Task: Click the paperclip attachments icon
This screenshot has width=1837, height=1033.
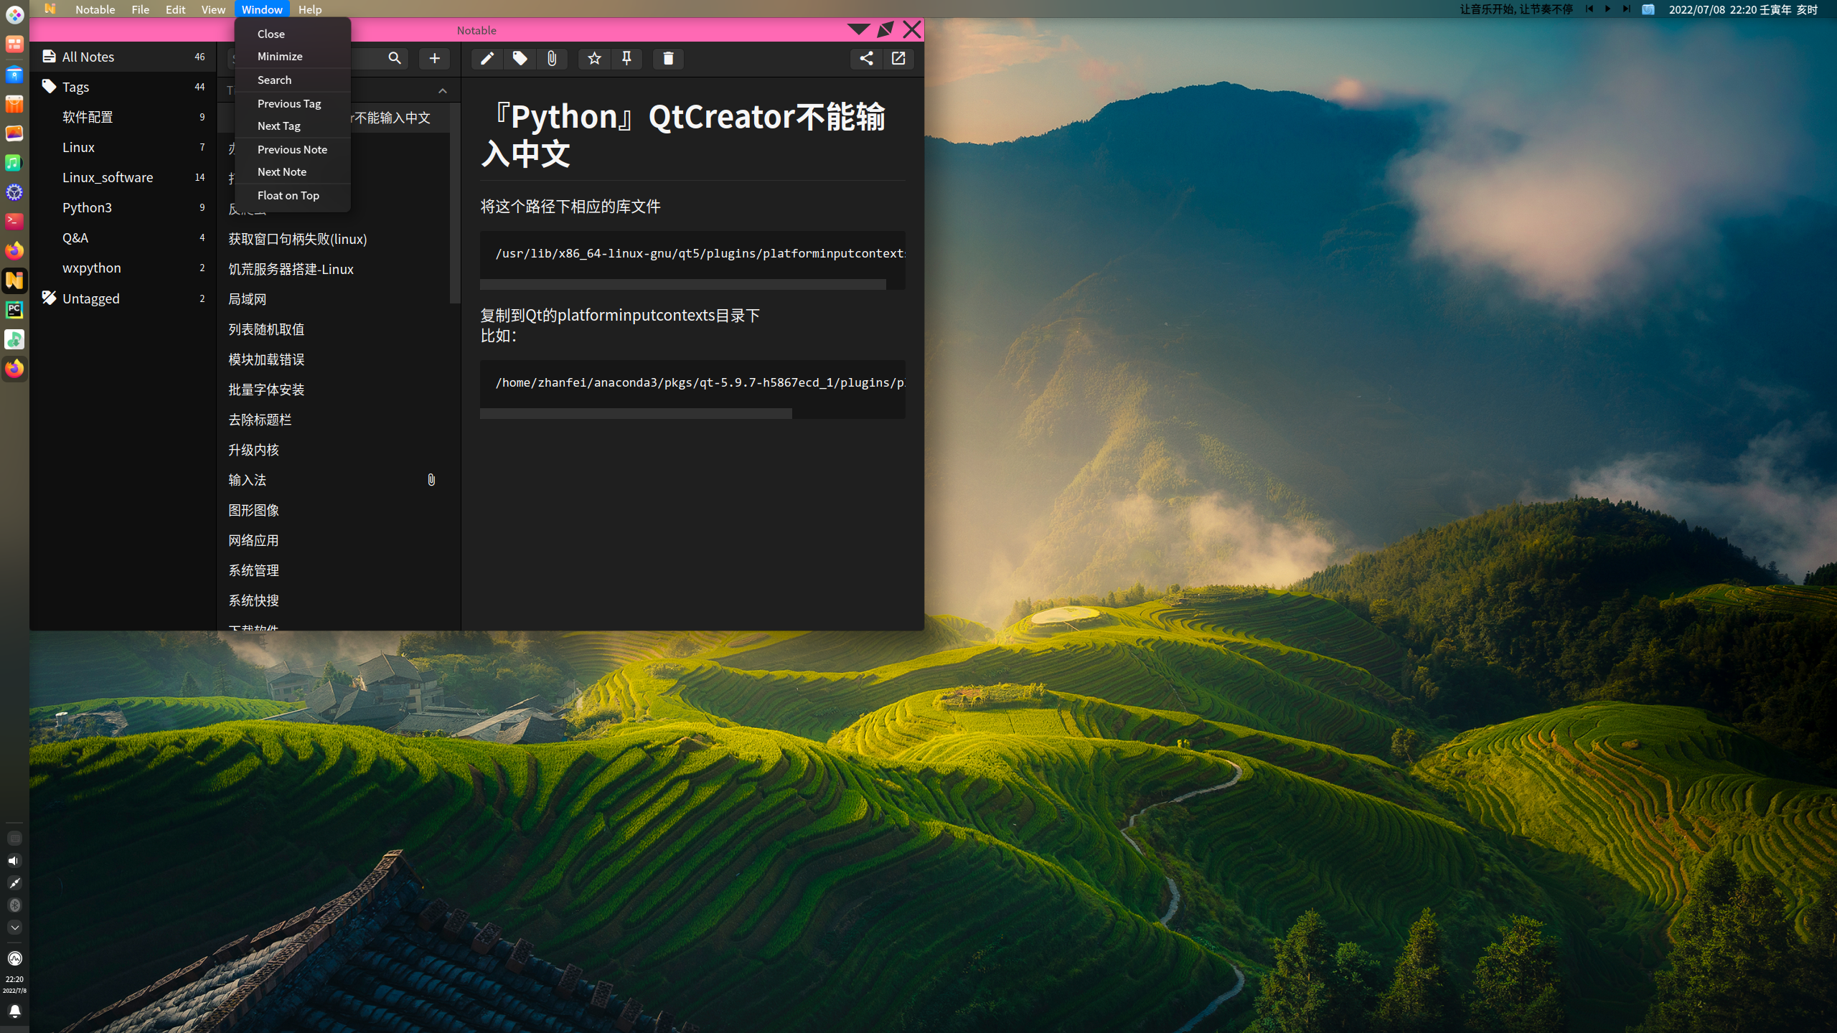Action: 552,58
